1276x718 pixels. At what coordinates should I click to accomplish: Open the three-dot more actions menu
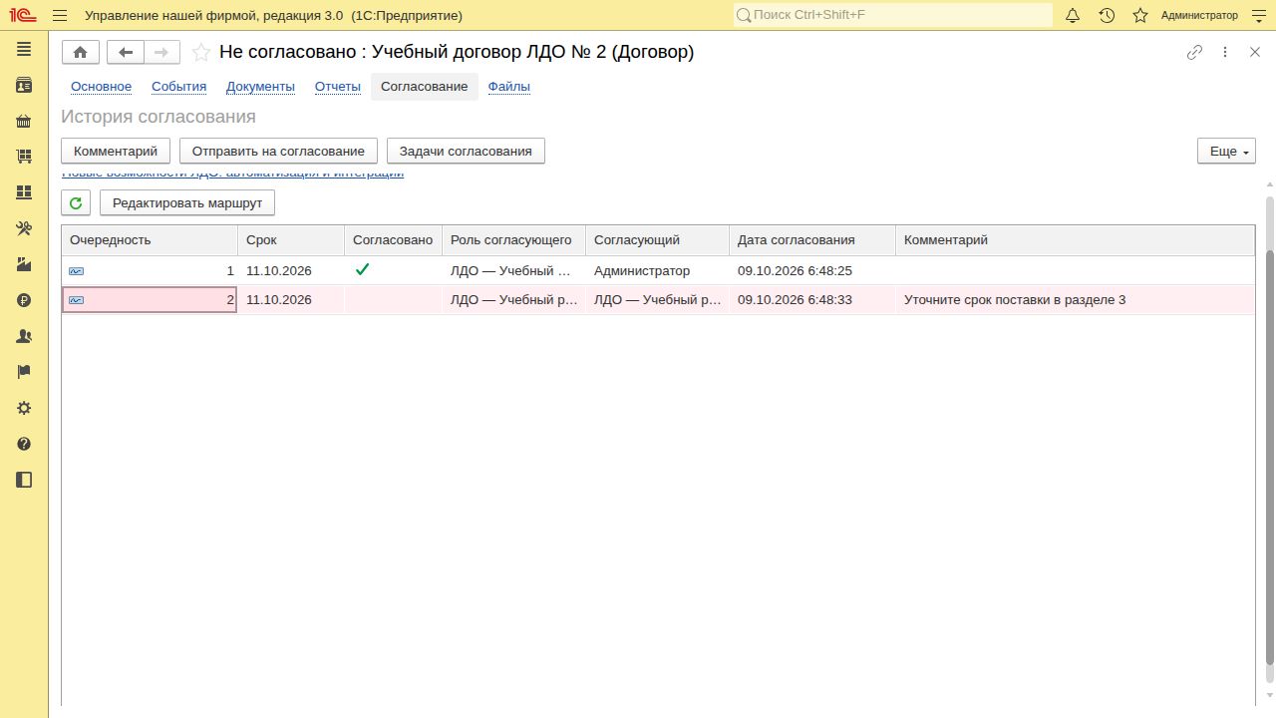(1225, 53)
